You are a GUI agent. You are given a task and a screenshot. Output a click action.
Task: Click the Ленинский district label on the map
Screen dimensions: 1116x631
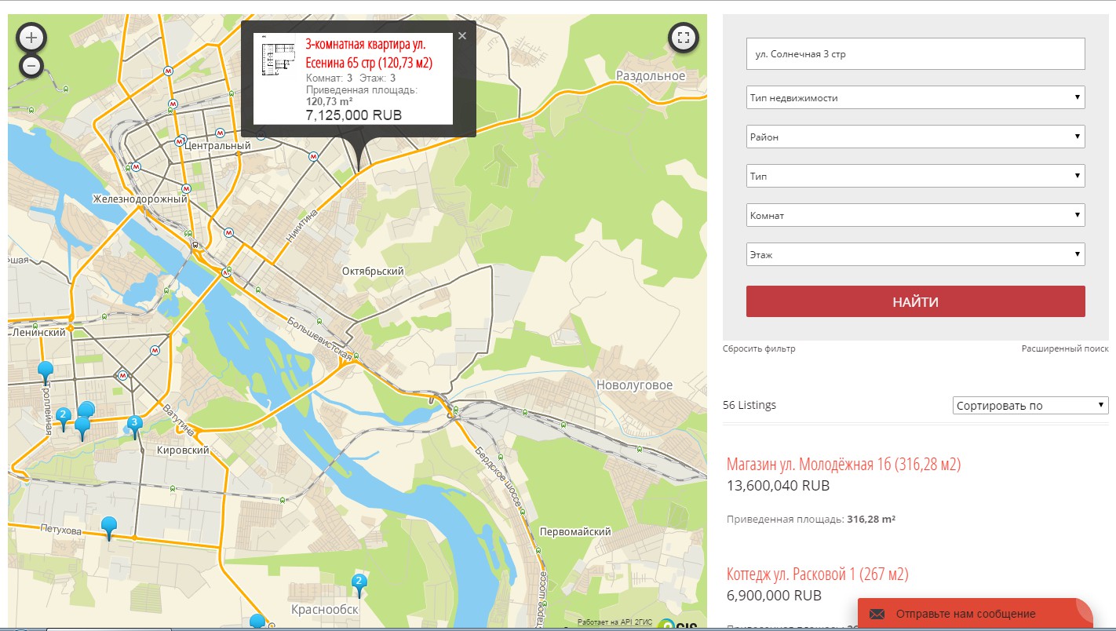pos(39,333)
